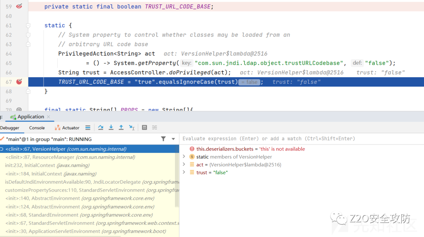The image size is (424, 237).
Task: Click the TRUST_URL_CODE_BASE declaration on line 59
Action: pos(177,7)
